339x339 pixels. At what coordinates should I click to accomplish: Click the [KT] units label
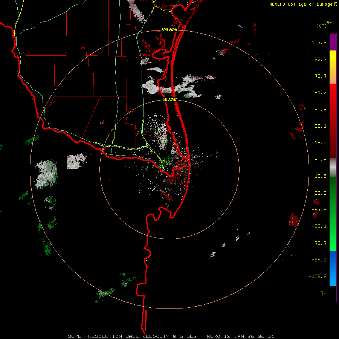click(x=322, y=26)
